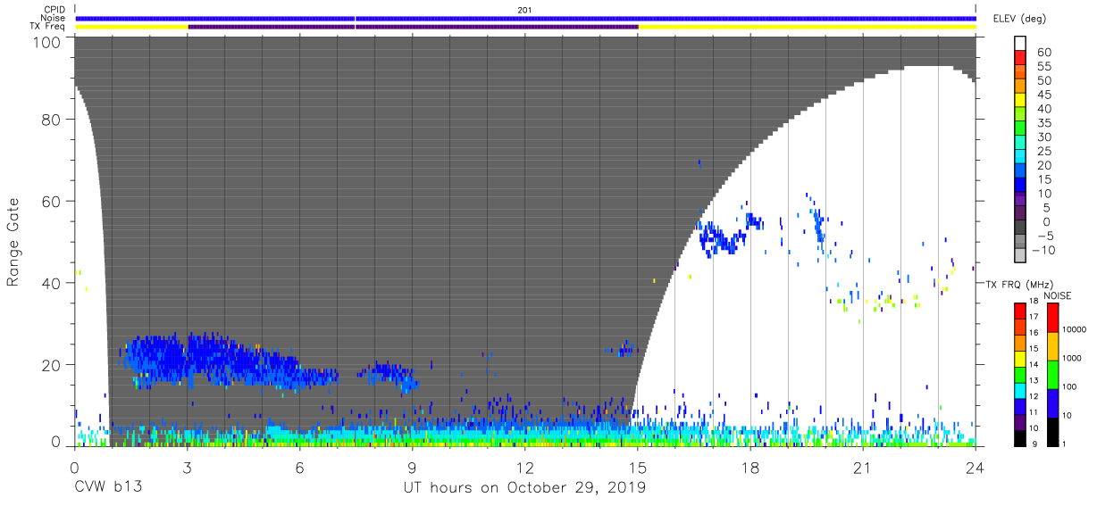The height and width of the screenshot is (506, 1097).
Task: Click the CPID value 201
Action: 524,10
